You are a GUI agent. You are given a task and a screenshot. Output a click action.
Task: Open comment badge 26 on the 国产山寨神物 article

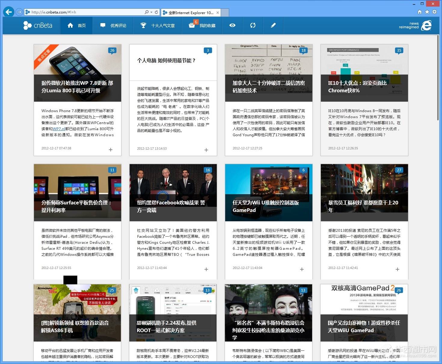tap(399, 291)
